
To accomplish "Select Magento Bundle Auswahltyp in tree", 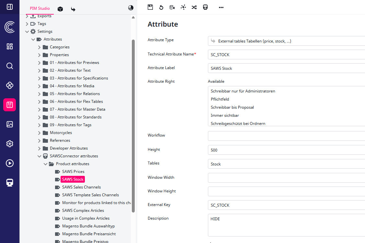I will pyautogui.click(x=88, y=226).
